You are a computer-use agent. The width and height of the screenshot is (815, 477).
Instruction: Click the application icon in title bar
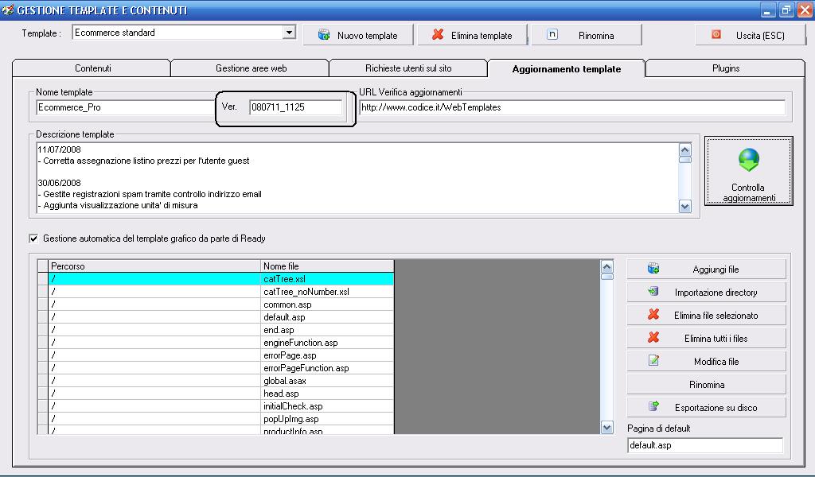click(8, 10)
